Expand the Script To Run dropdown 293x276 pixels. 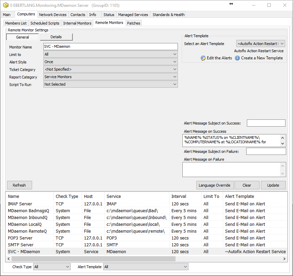tap(110, 84)
